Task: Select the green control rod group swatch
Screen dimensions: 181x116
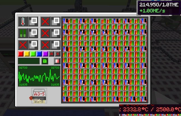Action: (x=33, y=54)
